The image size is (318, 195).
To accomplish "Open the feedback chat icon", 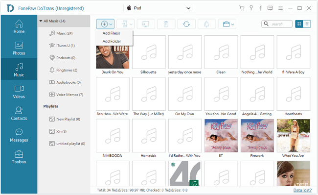I will (270, 8).
